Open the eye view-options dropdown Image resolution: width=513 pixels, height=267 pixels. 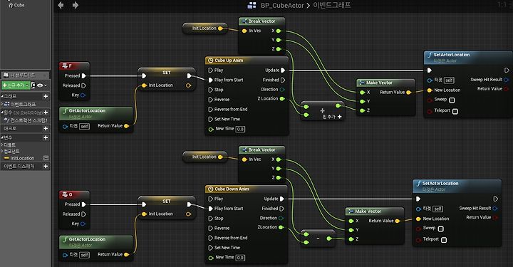(x=42, y=85)
